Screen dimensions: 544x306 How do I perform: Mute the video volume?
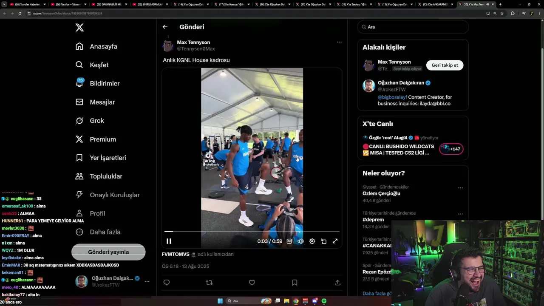point(300,241)
